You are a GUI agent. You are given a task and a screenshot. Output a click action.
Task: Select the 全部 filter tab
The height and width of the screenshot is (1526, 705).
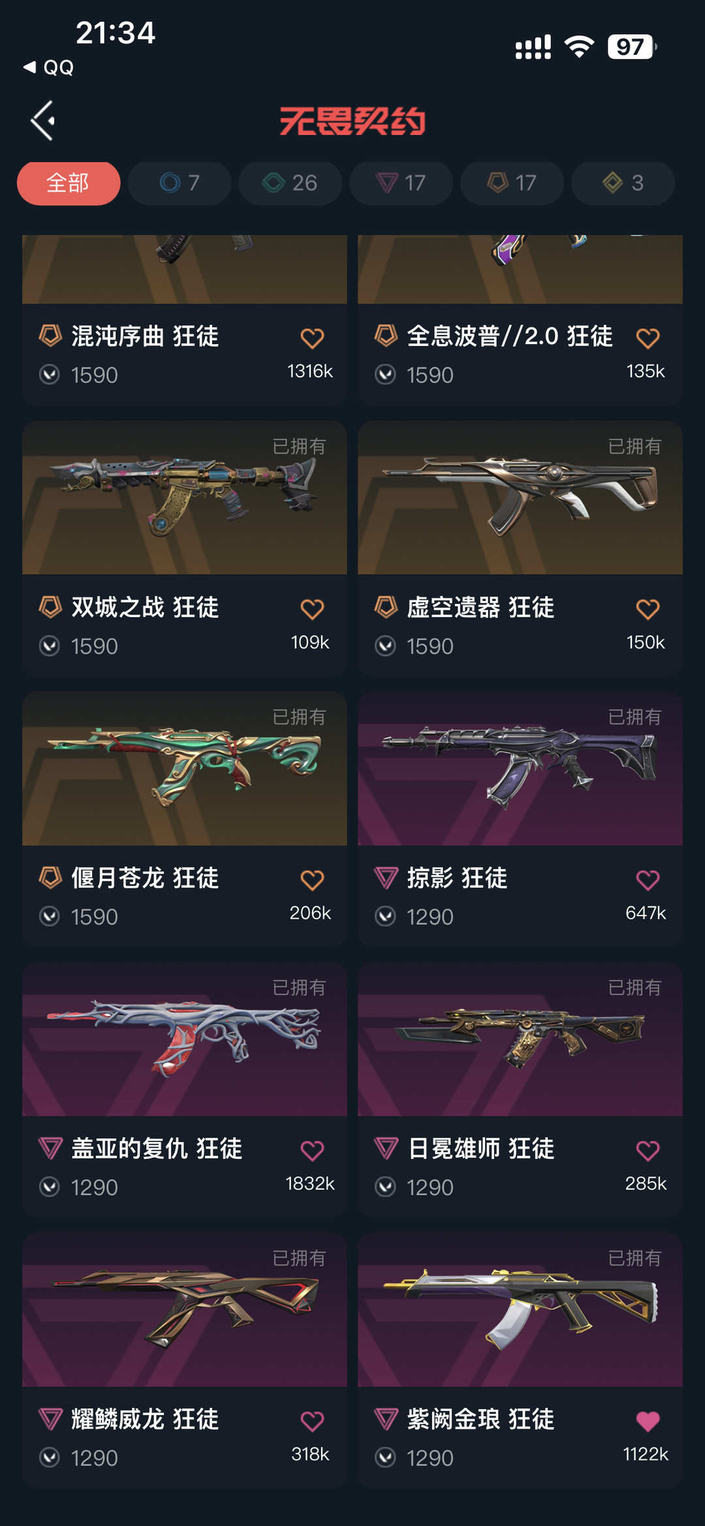(69, 183)
